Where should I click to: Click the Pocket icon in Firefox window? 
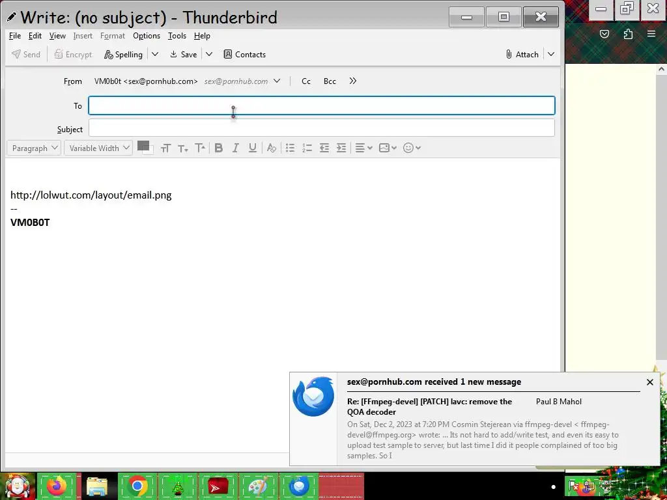pyautogui.click(x=604, y=34)
